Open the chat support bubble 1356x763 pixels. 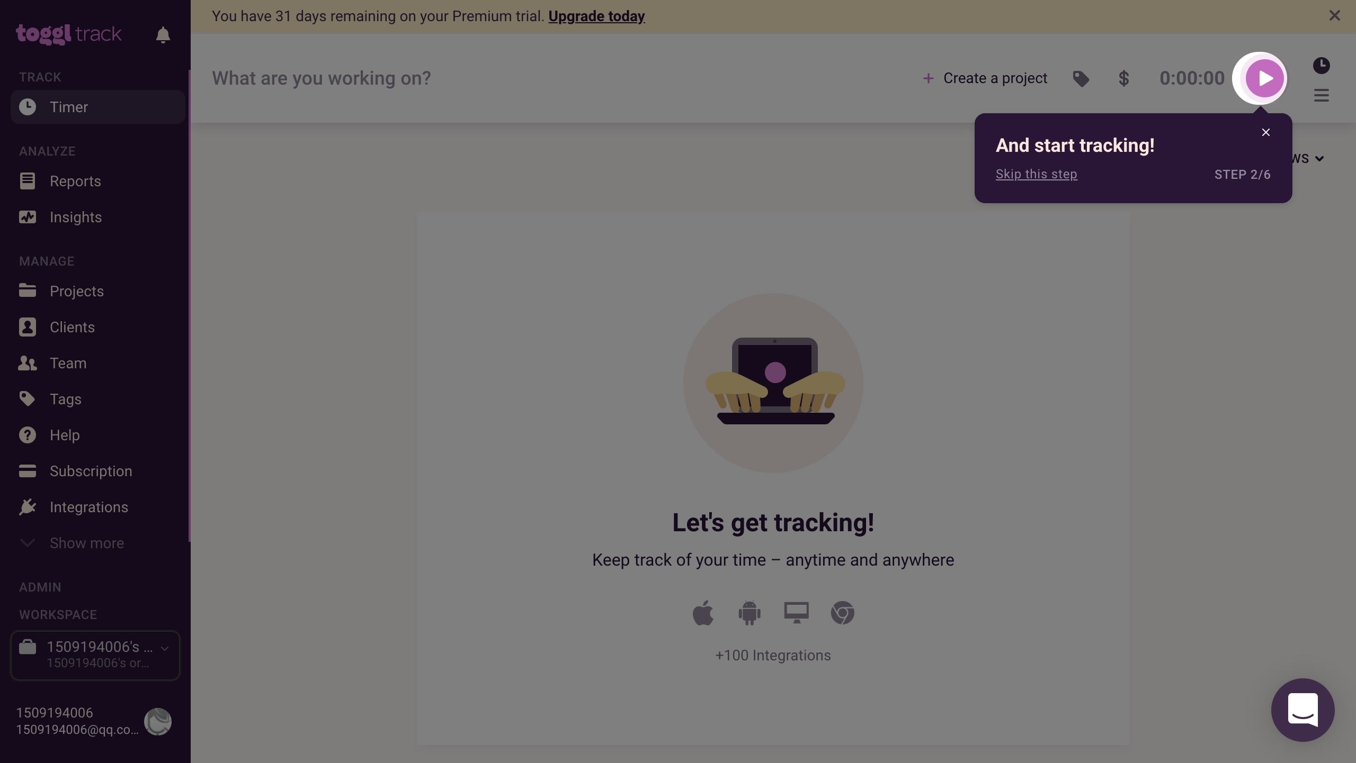pyautogui.click(x=1303, y=710)
